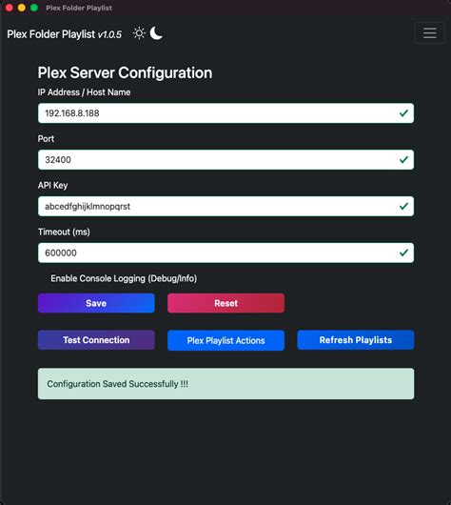Click the checkmark in the Port field
This screenshot has width=451, height=505.
click(x=403, y=160)
